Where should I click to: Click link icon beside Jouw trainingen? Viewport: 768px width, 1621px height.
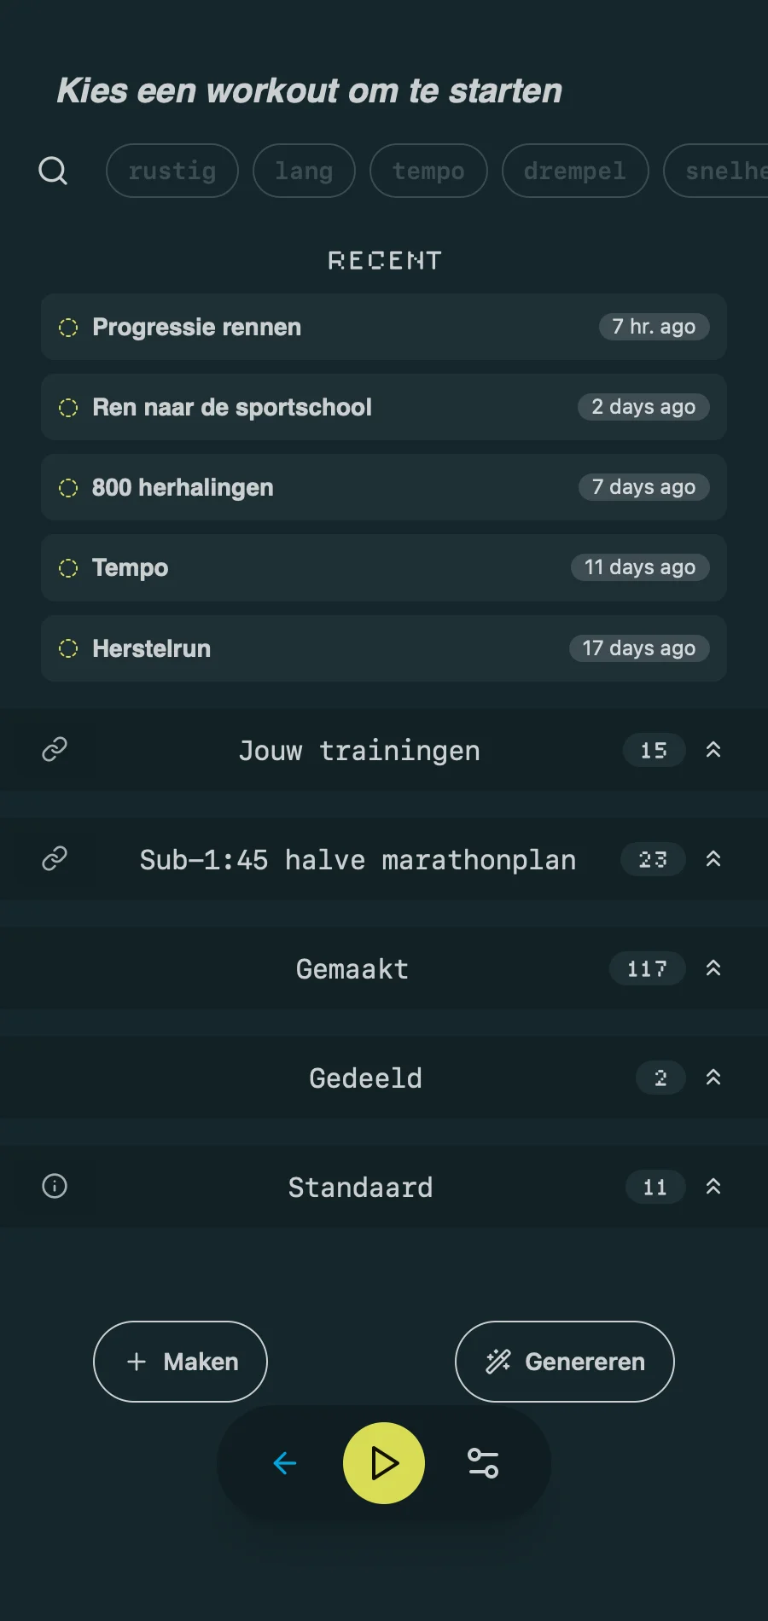coord(55,749)
